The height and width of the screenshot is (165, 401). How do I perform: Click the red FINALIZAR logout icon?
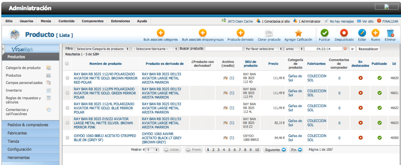pyautogui.click(x=379, y=21)
